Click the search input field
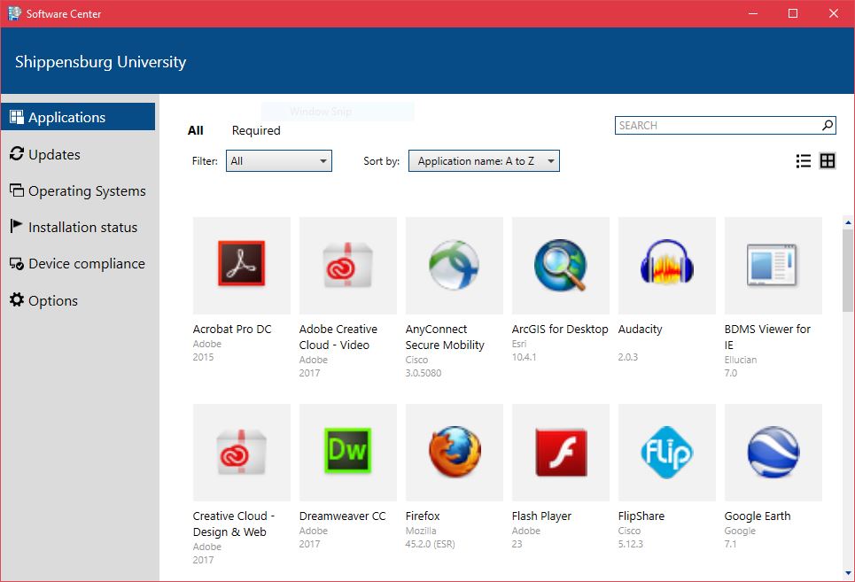The width and height of the screenshot is (855, 582). tap(718, 126)
